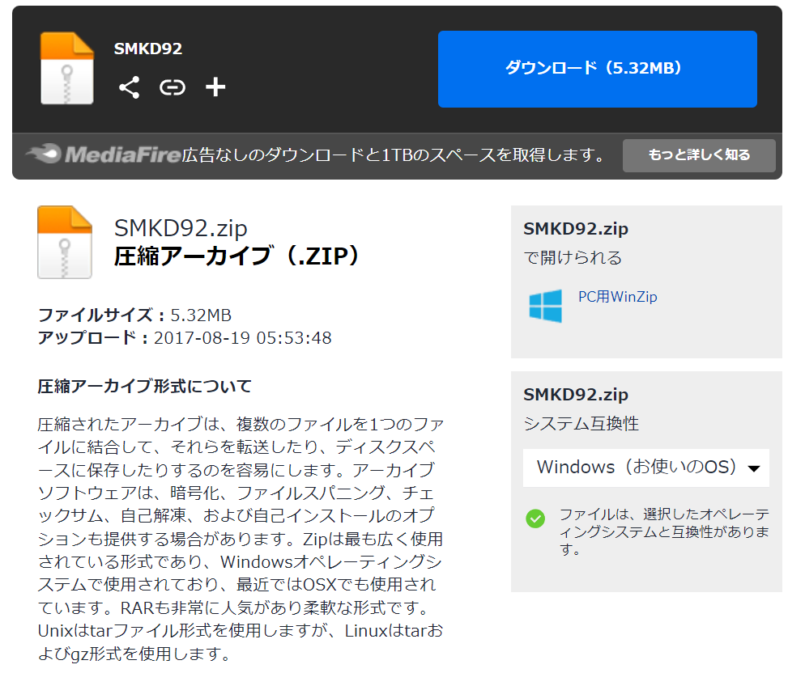The width and height of the screenshot is (805, 690).
Task: Click the Windows logo icon
Action: click(545, 307)
